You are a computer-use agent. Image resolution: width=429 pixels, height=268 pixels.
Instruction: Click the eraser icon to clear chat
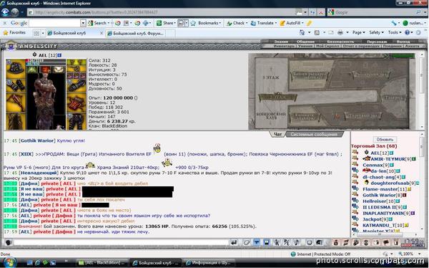point(247,242)
